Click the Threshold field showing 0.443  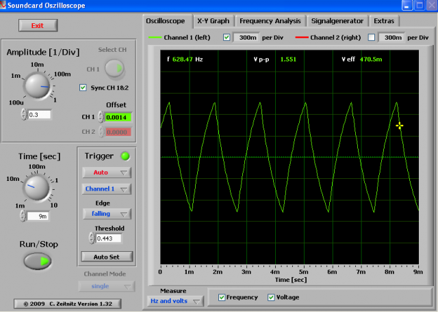pyautogui.click(x=108, y=238)
